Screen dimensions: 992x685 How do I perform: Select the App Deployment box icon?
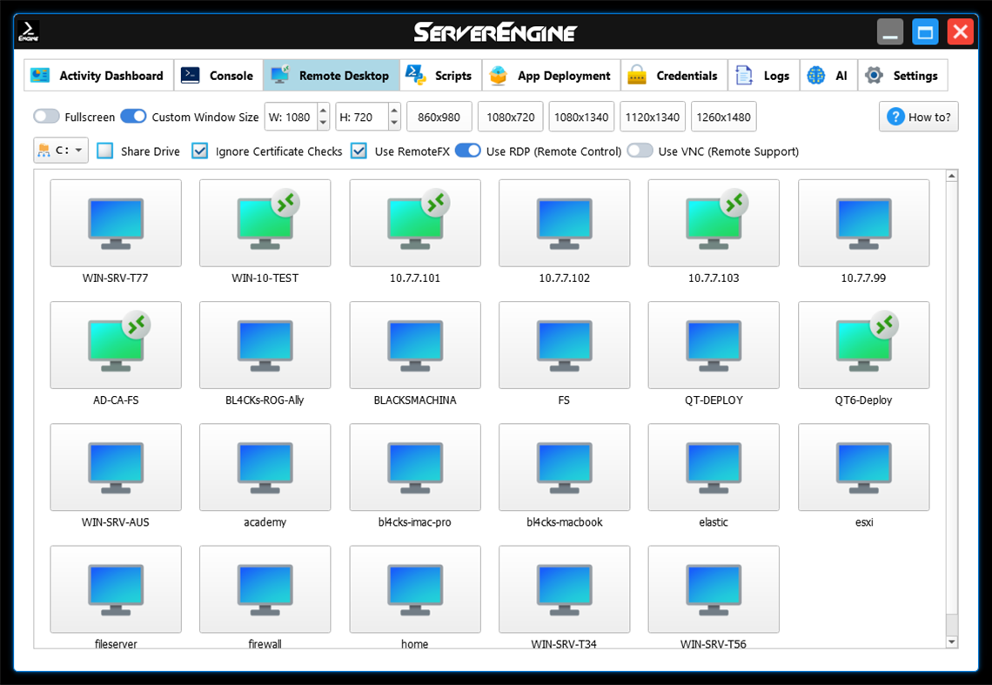pyautogui.click(x=497, y=76)
